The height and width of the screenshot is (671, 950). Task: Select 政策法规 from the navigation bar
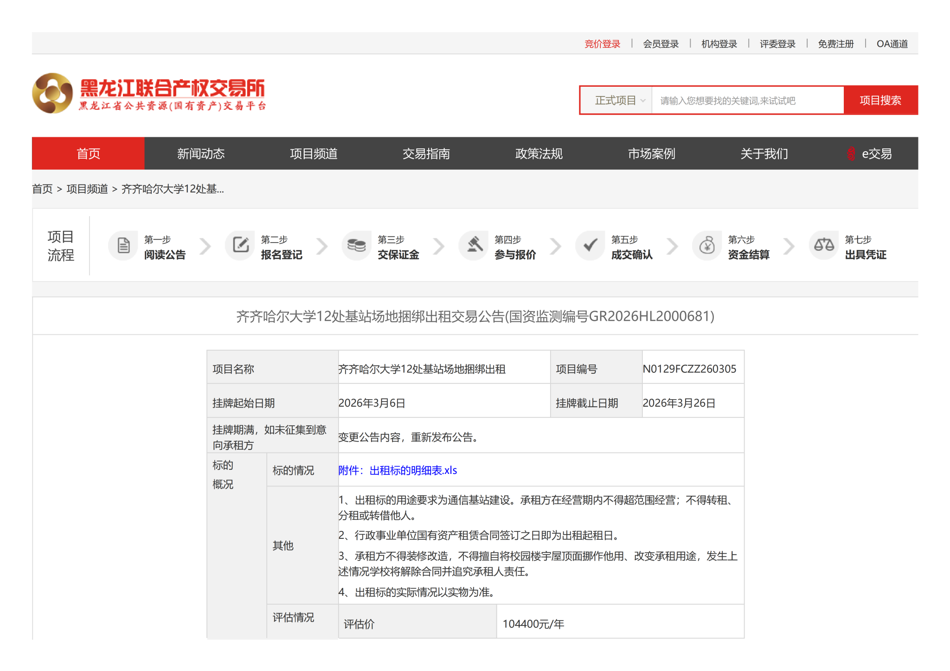point(539,154)
